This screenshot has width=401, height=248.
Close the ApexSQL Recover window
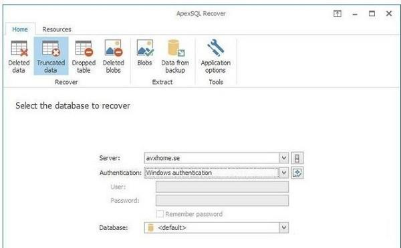click(x=389, y=13)
